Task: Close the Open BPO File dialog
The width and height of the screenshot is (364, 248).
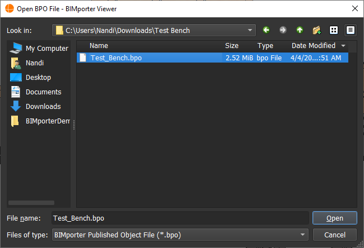Action: pyautogui.click(x=355, y=8)
